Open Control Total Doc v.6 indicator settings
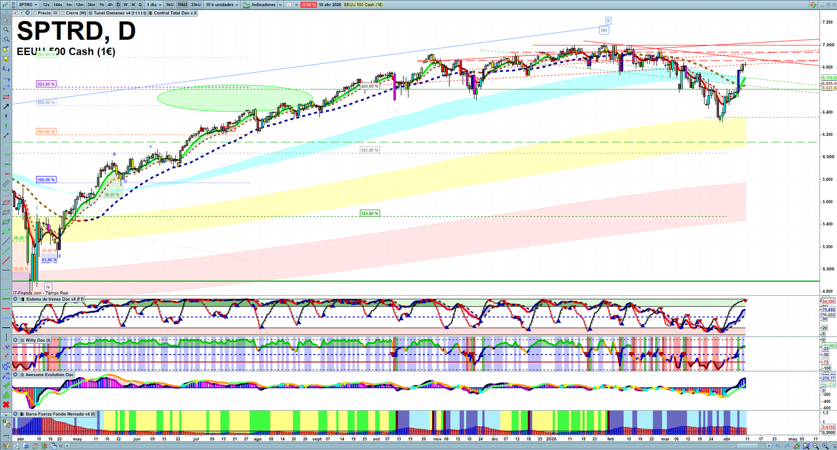 click(x=173, y=13)
